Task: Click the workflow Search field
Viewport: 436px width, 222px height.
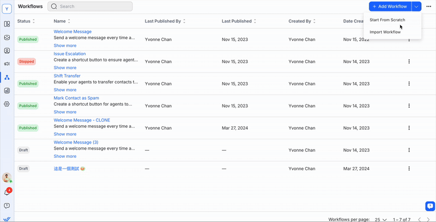Action: pos(90,7)
